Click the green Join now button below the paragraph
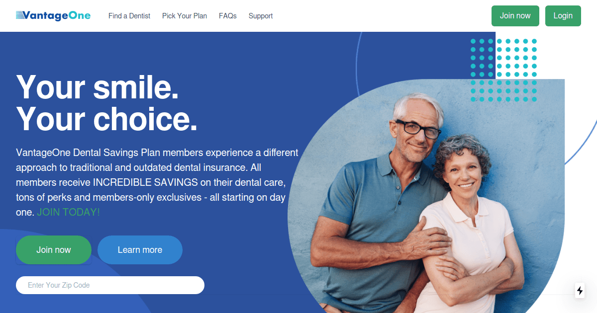597x313 pixels. tap(54, 250)
